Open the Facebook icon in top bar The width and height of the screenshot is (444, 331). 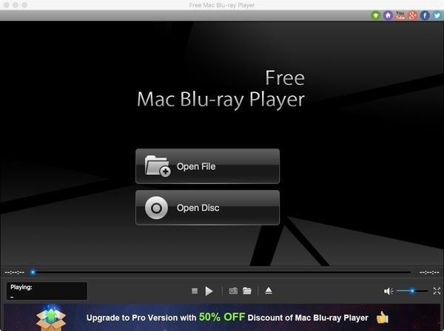coord(425,16)
